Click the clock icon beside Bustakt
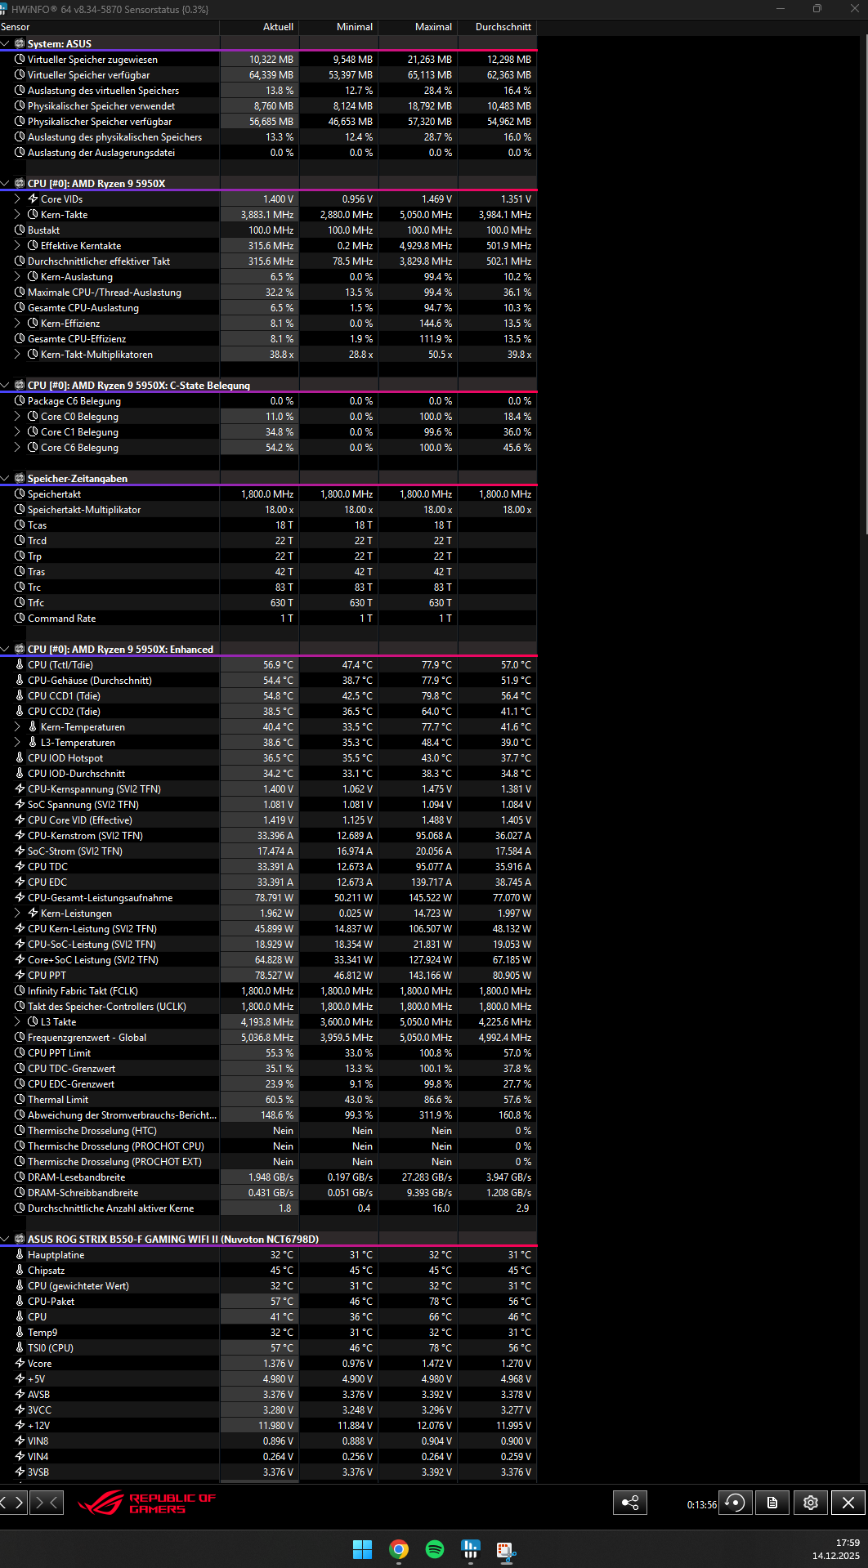The image size is (868, 1568). (x=20, y=230)
